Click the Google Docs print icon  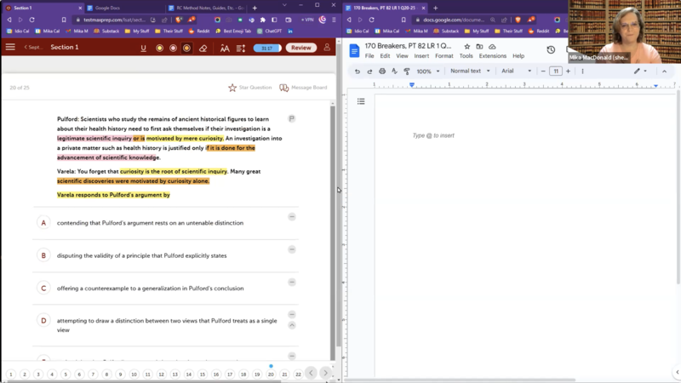[381, 71]
